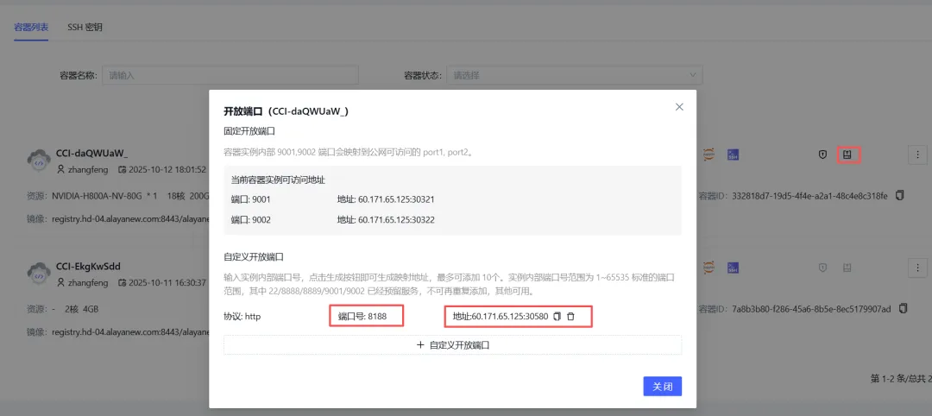Open SSH icon for CCI-EkgKwSdd
932x416 pixels.
point(732,268)
